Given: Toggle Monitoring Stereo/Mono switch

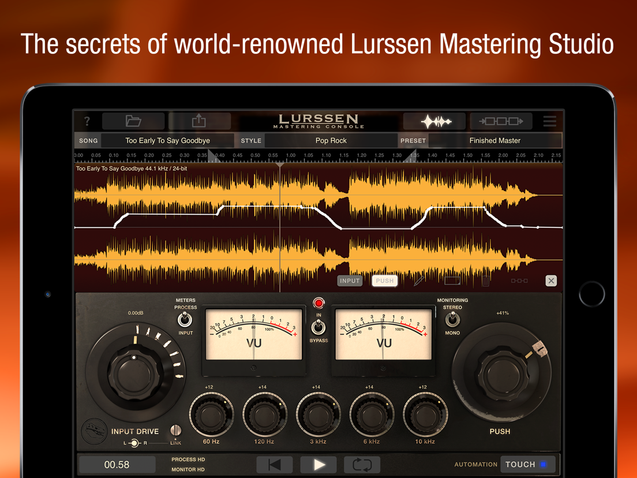Looking at the screenshot, I should (x=452, y=319).
